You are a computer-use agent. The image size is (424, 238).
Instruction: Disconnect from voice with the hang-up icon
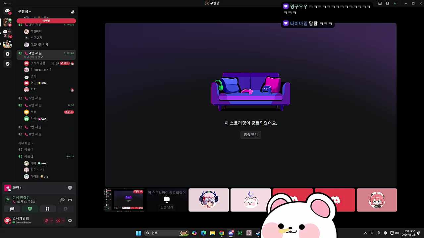tap(70, 200)
